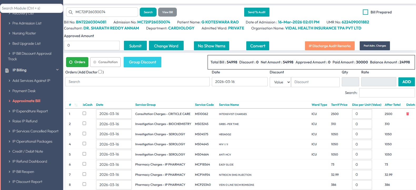
Task: Go to Credit / Debit Note
Action: (28, 151)
